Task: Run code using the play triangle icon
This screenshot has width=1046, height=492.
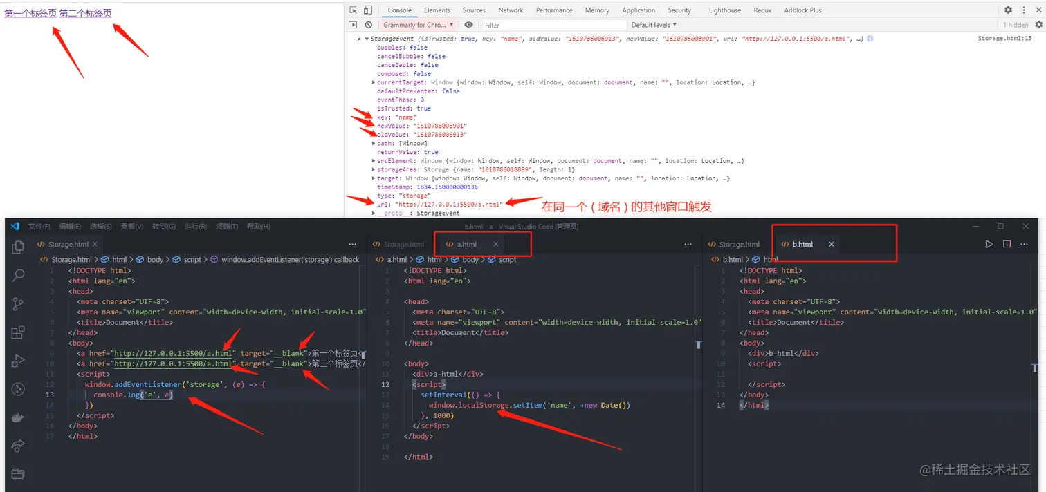Action: (x=989, y=244)
